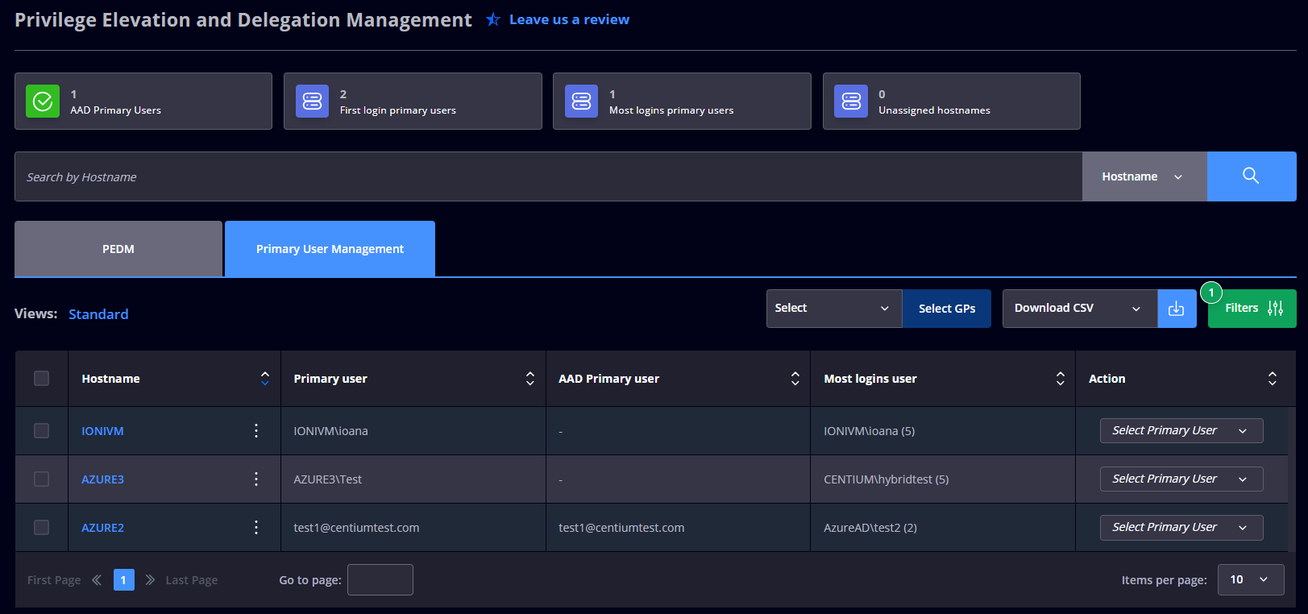Screen dimensions: 1308x614
Task: Open the IONIVM hostname link
Action: click(x=102, y=431)
